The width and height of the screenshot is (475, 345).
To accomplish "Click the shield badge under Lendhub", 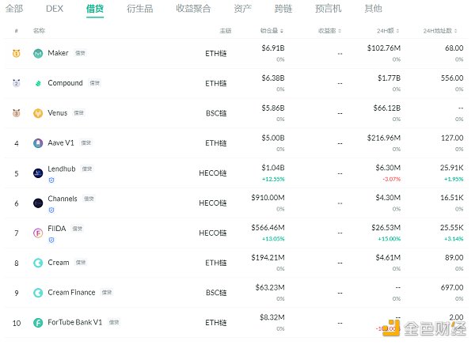I will click(x=51, y=180).
